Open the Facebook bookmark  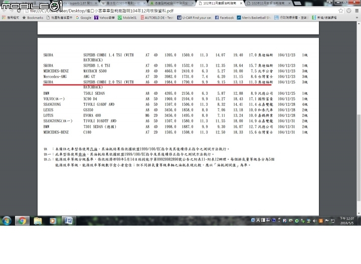point(224,18)
